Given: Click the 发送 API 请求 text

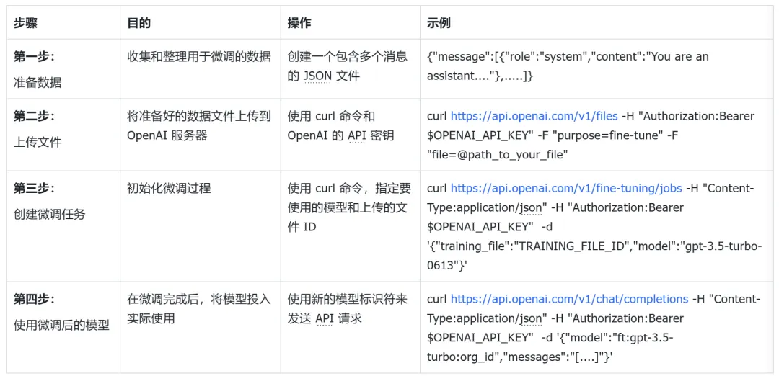Looking at the screenshot, I should coord(325,318).
